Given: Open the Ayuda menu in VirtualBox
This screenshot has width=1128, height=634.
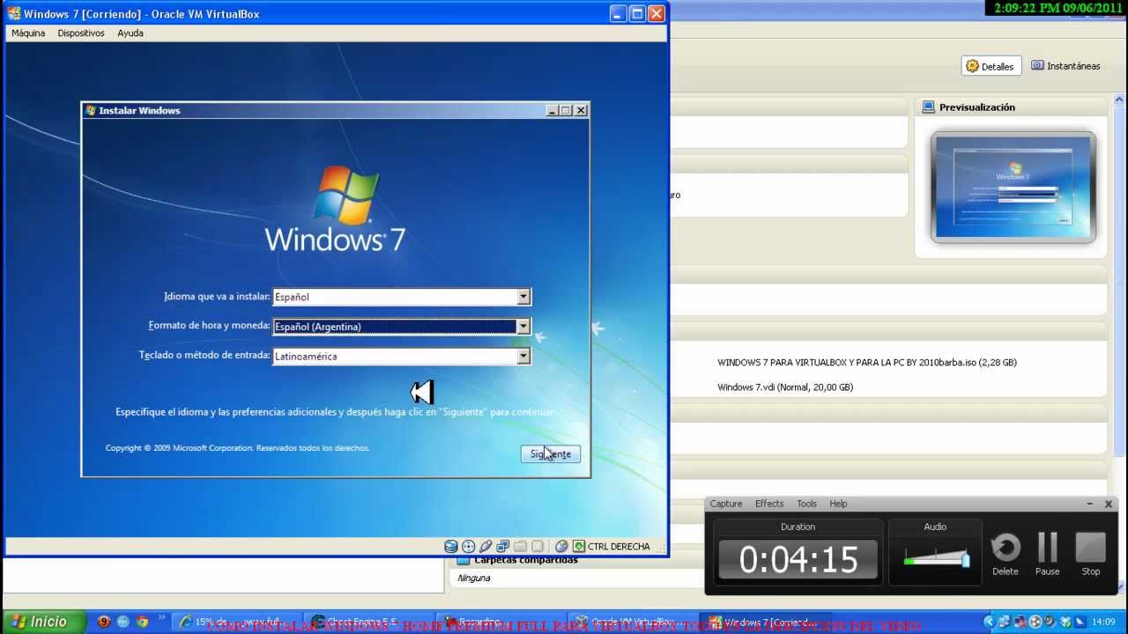Looking at the screenshot, I should click(130, 33).
